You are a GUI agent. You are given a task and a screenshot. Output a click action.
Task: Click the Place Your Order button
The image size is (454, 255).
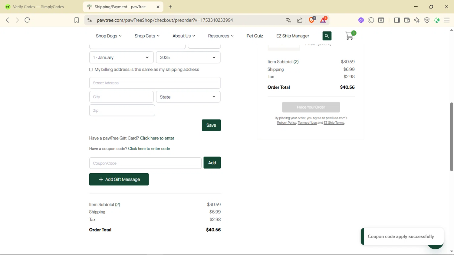(x=311, y=107)
